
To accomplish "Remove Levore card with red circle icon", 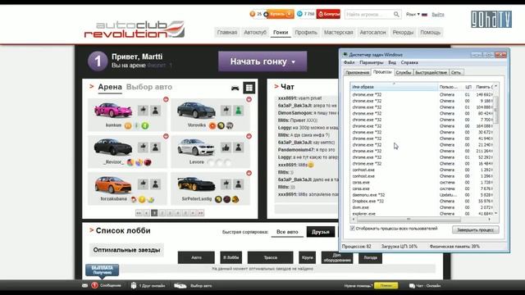I will [x=249, y=136].
